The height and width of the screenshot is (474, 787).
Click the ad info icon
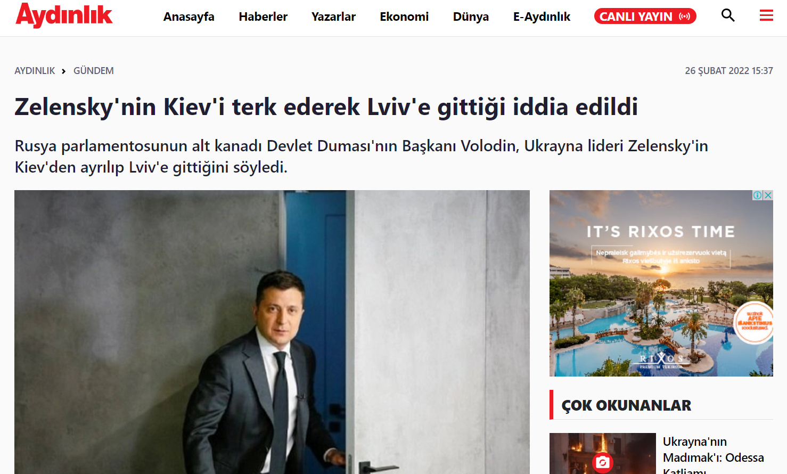(757, 195)
